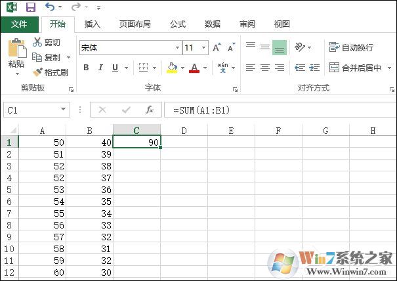
Task: Click the text orientation icon
Action: pyautogui.click(x=300, y=47)
